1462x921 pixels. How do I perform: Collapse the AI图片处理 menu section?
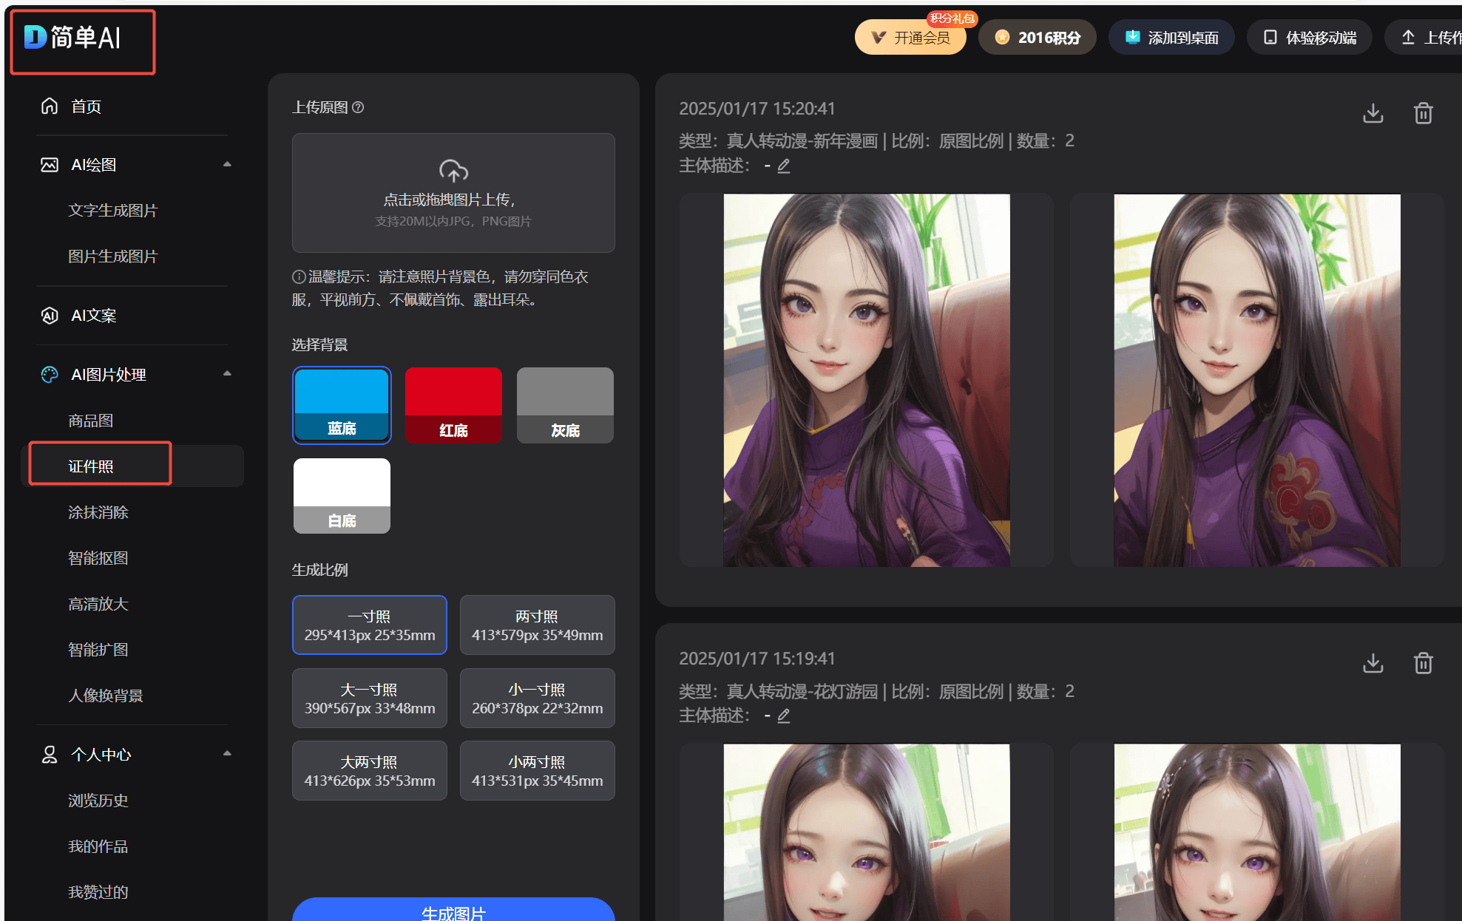[227, 374]
